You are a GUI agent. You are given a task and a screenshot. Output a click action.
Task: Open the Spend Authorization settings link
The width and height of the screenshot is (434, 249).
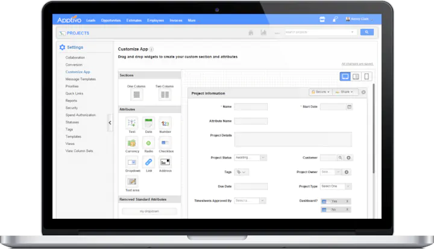(81, 115)
